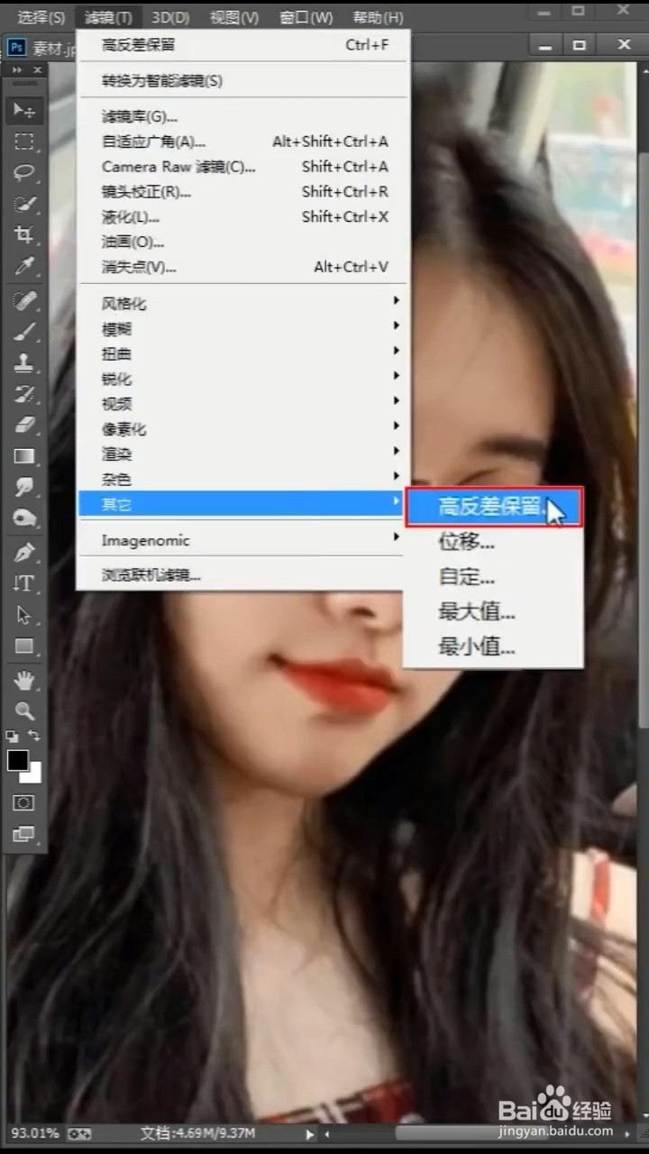
Task: Select the Rectangular Marquee tool
Action: 24,142
